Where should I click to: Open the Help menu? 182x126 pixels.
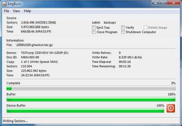pos(27,11)
